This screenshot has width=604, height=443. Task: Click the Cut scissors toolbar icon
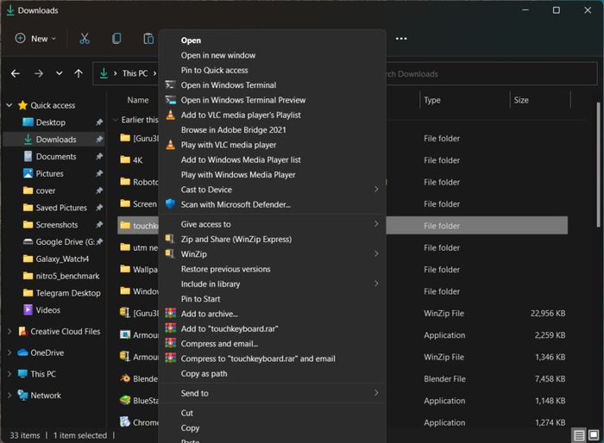[x=85, y=39]
